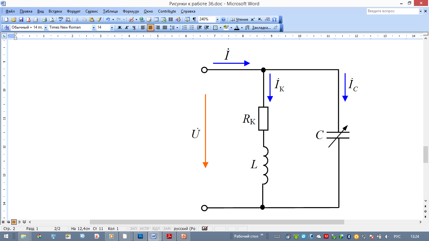The image size is (429, 241).
Task: Open the Справка menu
Action: pos(188,11)
